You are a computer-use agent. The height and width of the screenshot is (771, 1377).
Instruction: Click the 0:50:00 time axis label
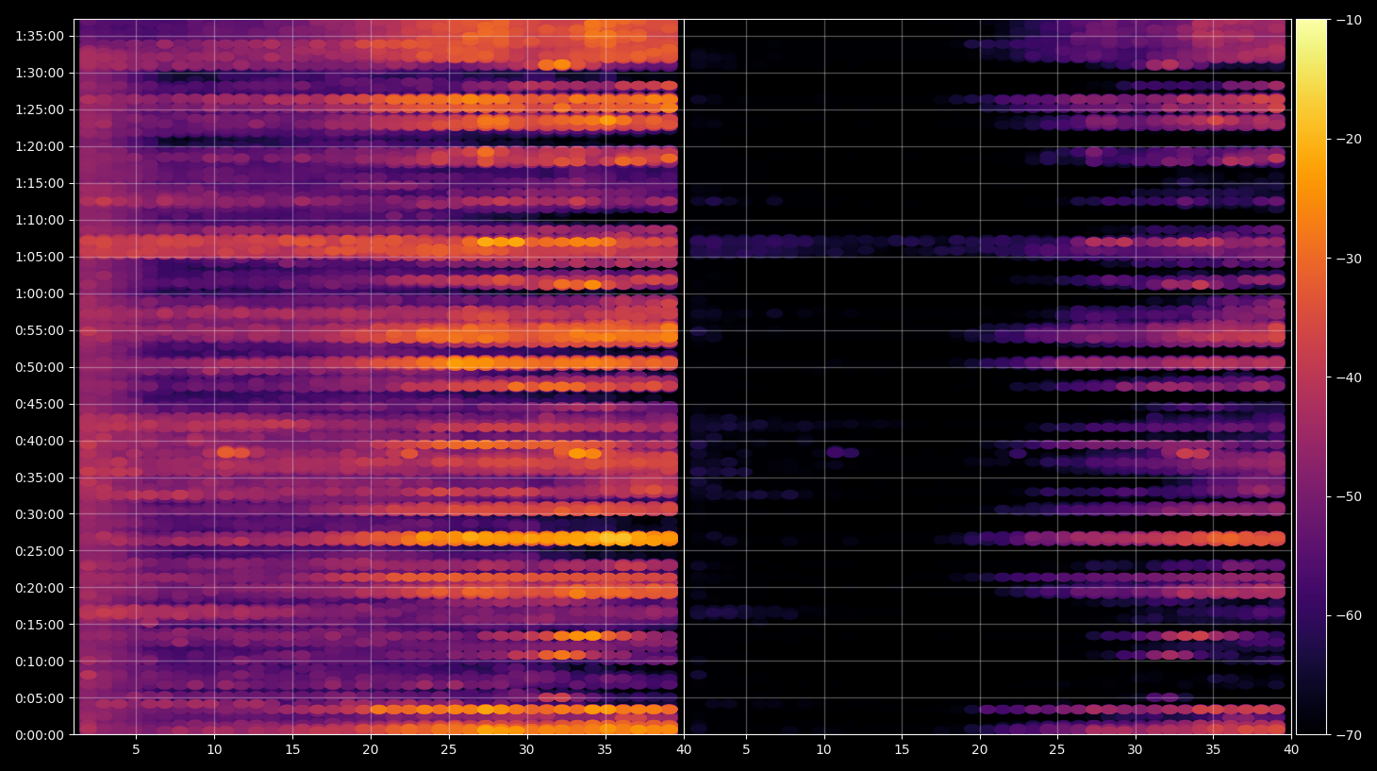(40, 367)
